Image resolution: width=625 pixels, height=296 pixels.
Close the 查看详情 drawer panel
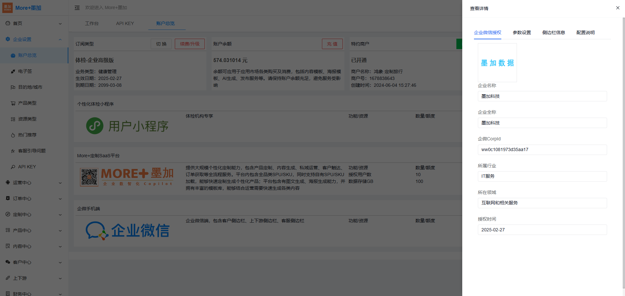click(x=618, y=8)
